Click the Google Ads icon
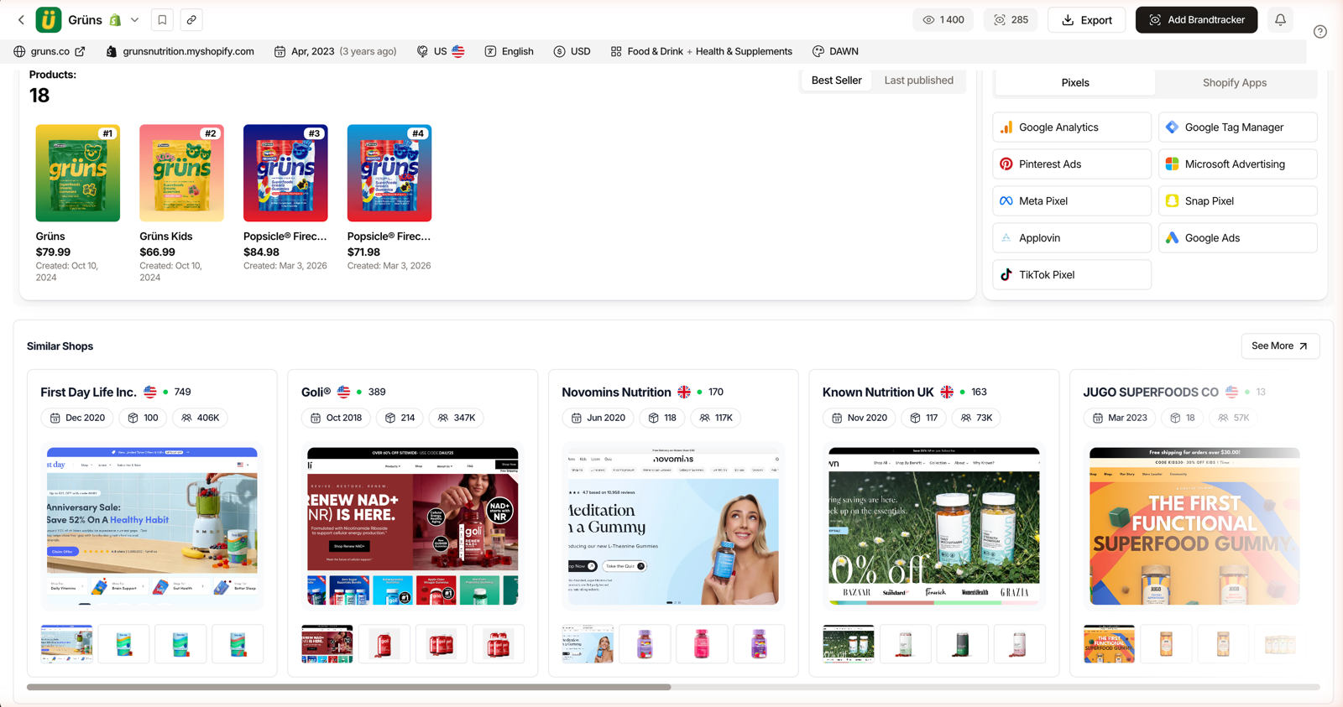The image size is (1343, 707). 1173,238
